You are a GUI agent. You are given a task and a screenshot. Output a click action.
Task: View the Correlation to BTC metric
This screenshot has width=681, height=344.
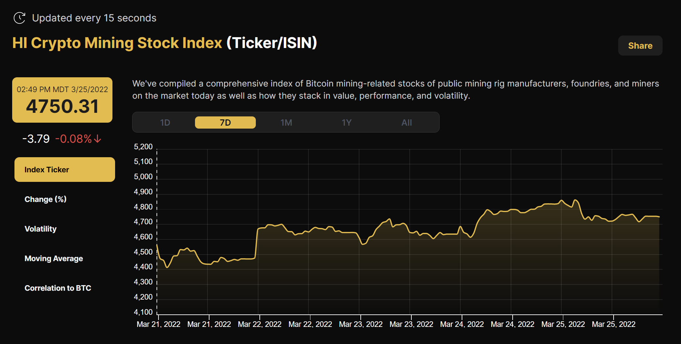[58, 288]
